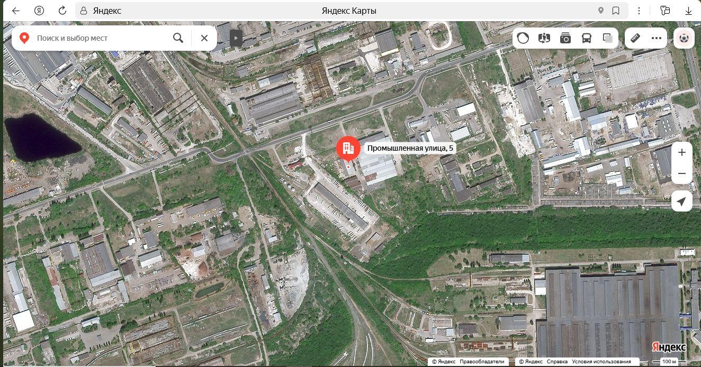
Task: Expand the collapsed side panel
Action: [236, 38]
